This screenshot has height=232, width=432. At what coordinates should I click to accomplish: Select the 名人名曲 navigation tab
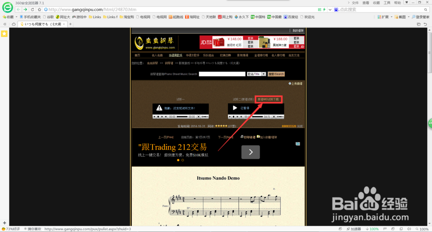[x=157, y=55]
